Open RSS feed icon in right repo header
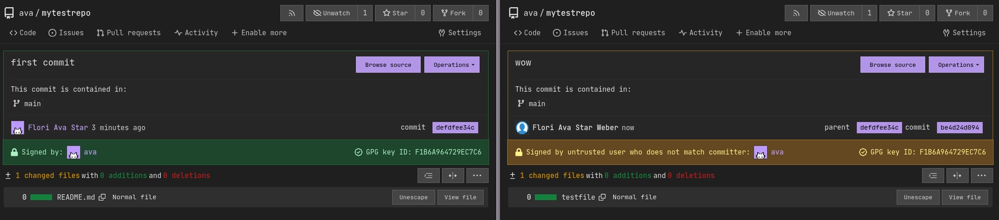The image size is (999, 220). click(x=796, y=13)
